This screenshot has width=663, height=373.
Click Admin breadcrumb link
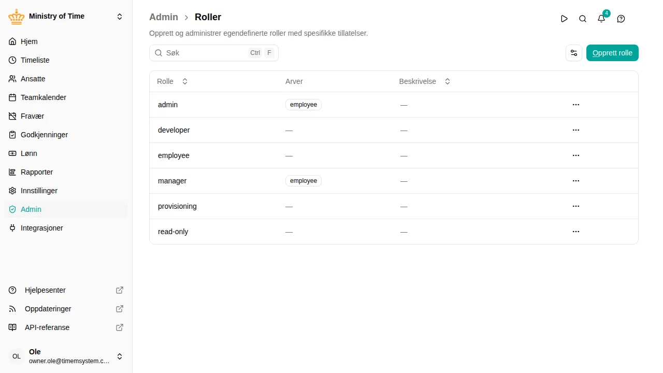pos(164,17)
